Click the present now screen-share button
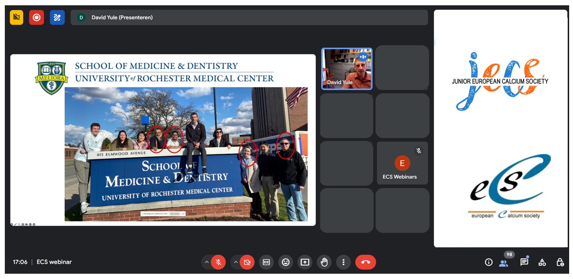This screenshot has height=279, width=573. (305, 262)
